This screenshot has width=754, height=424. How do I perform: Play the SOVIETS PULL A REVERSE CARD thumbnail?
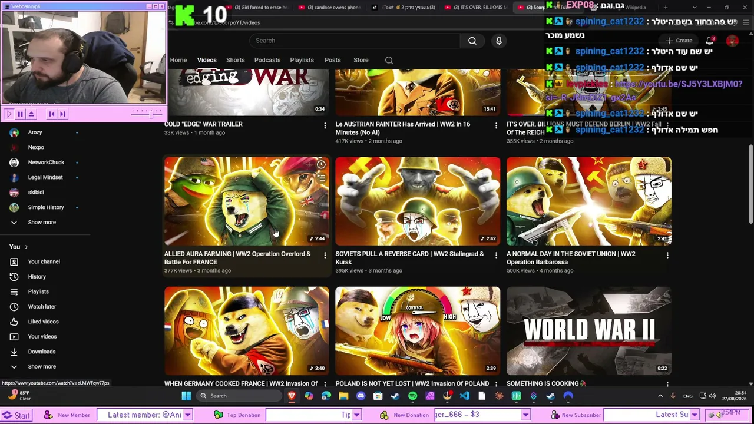(418, 201)
